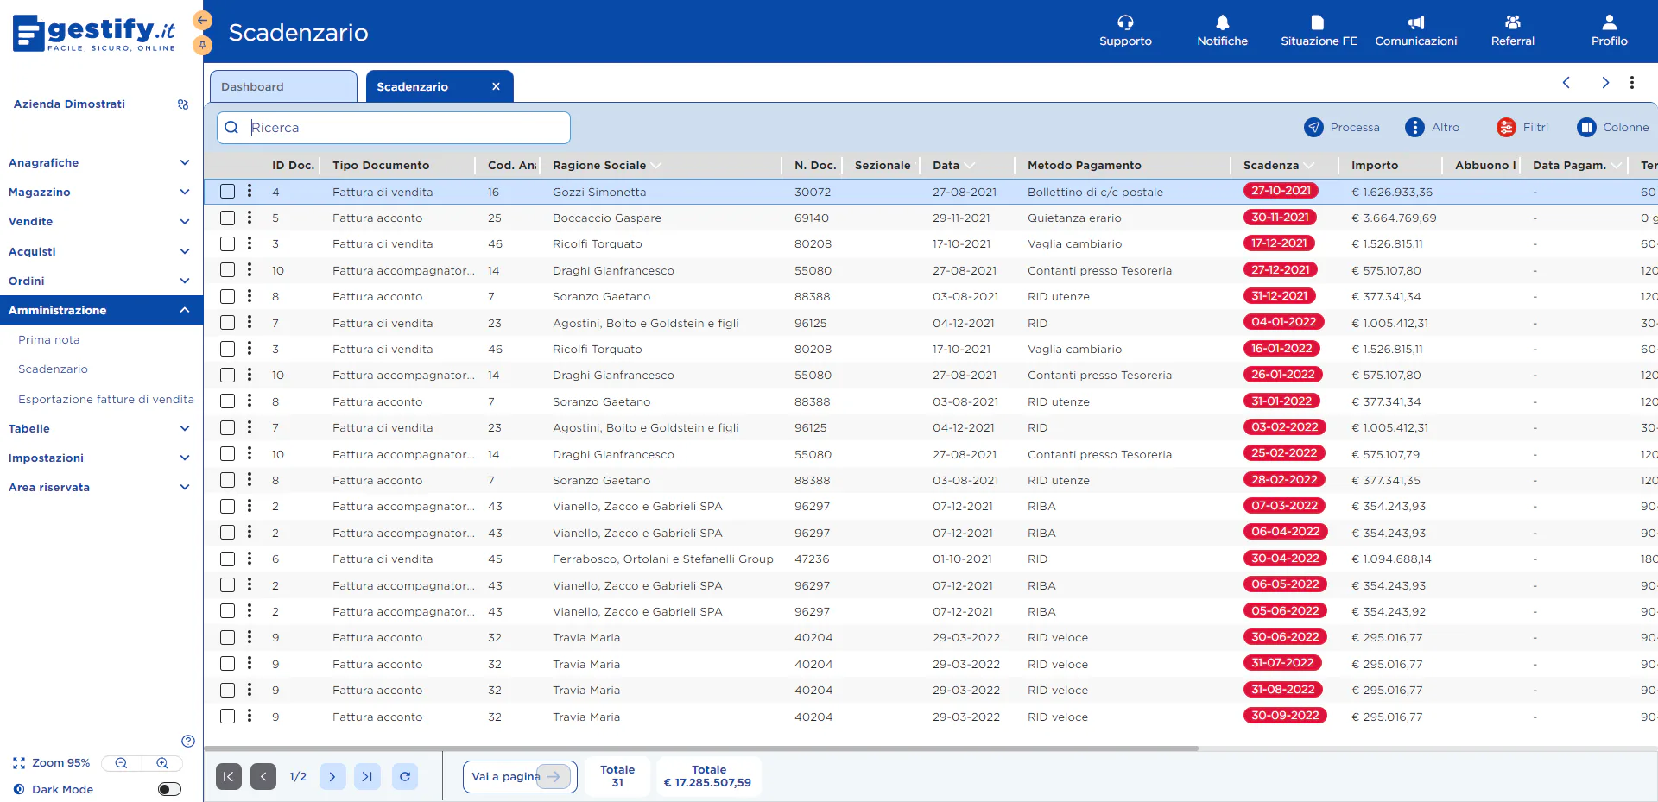The height and width of the screenshot is (802, 1658).
Task: Collapse Amministrazione menu section
Action: coord(100,310)
